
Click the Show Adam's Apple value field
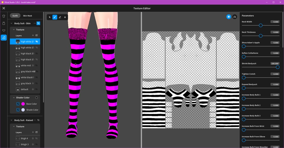click(x=275, y=43)
